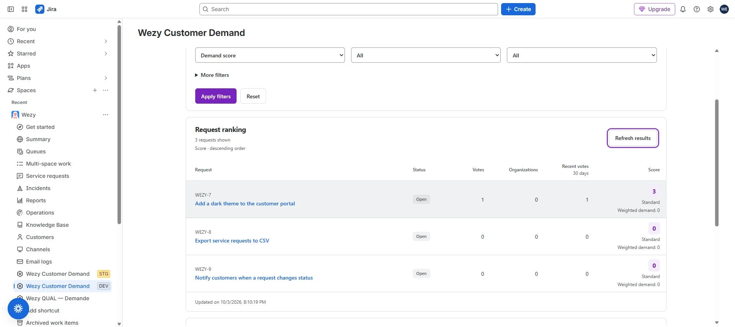Click the floating blue snowflake button
This screenshot has width=735, height=327.
coord(18,309)
